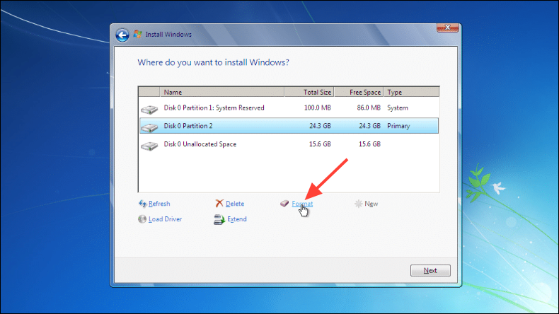Select Disk 0 Partition 1: System Reserved
This screenshot has width=559, height=314.
tap(289, 107)
